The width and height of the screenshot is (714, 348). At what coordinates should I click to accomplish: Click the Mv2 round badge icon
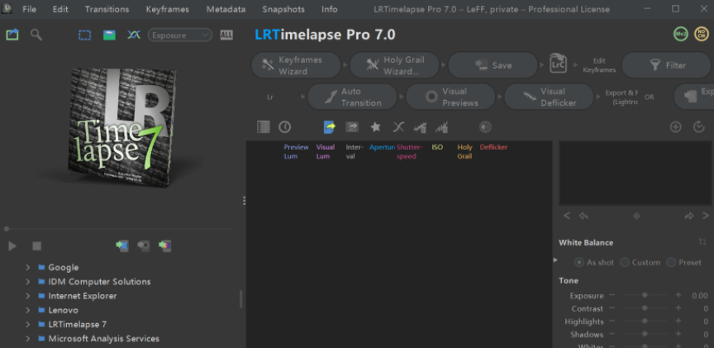click(x=681, y=34)
